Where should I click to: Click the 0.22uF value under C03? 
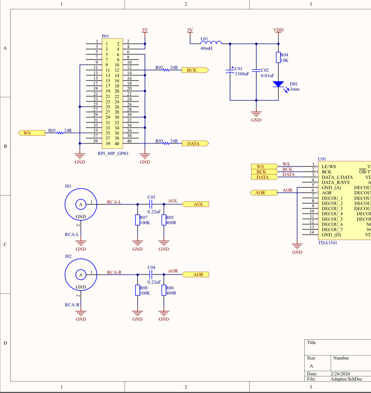[154, 212]
